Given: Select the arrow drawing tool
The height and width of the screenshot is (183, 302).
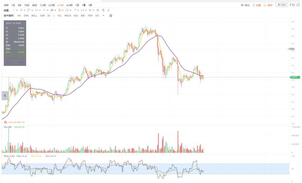Looking at the screenshot, I should click(75, 10).
